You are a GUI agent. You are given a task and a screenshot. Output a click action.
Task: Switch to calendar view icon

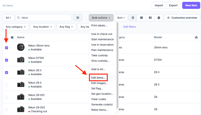(x=159, y=18)
